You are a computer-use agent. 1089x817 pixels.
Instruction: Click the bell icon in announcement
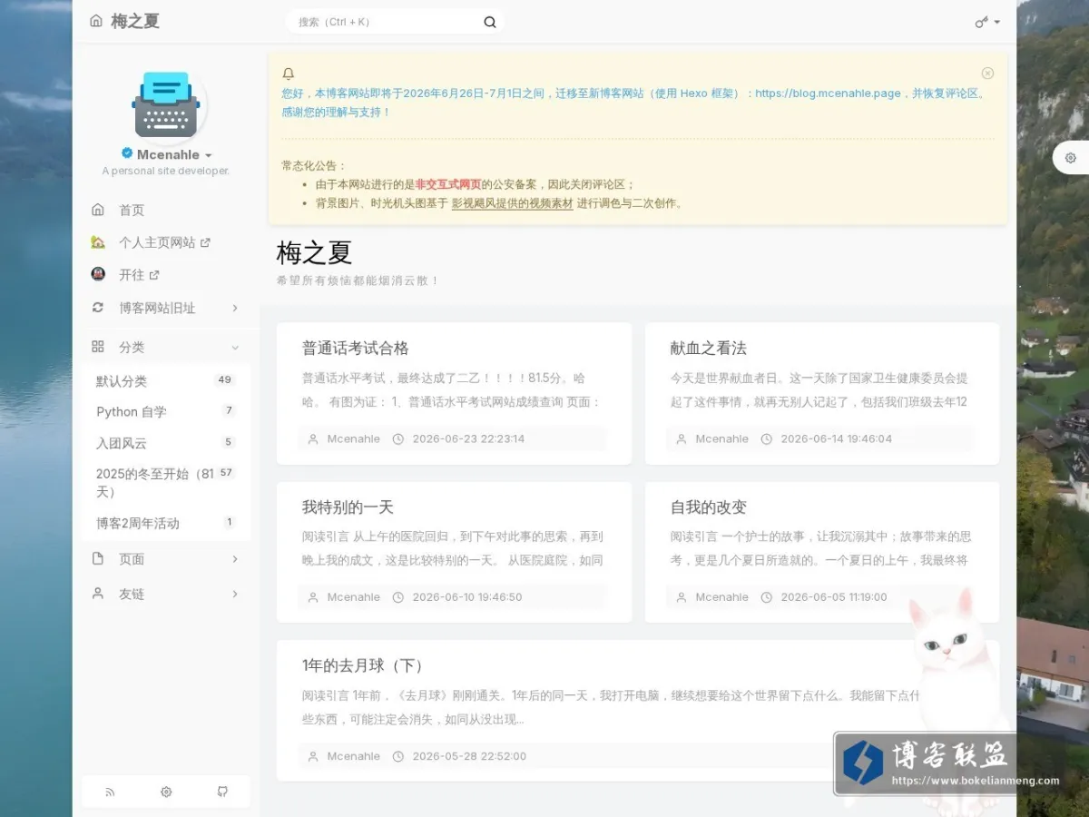tap(289, 74)
